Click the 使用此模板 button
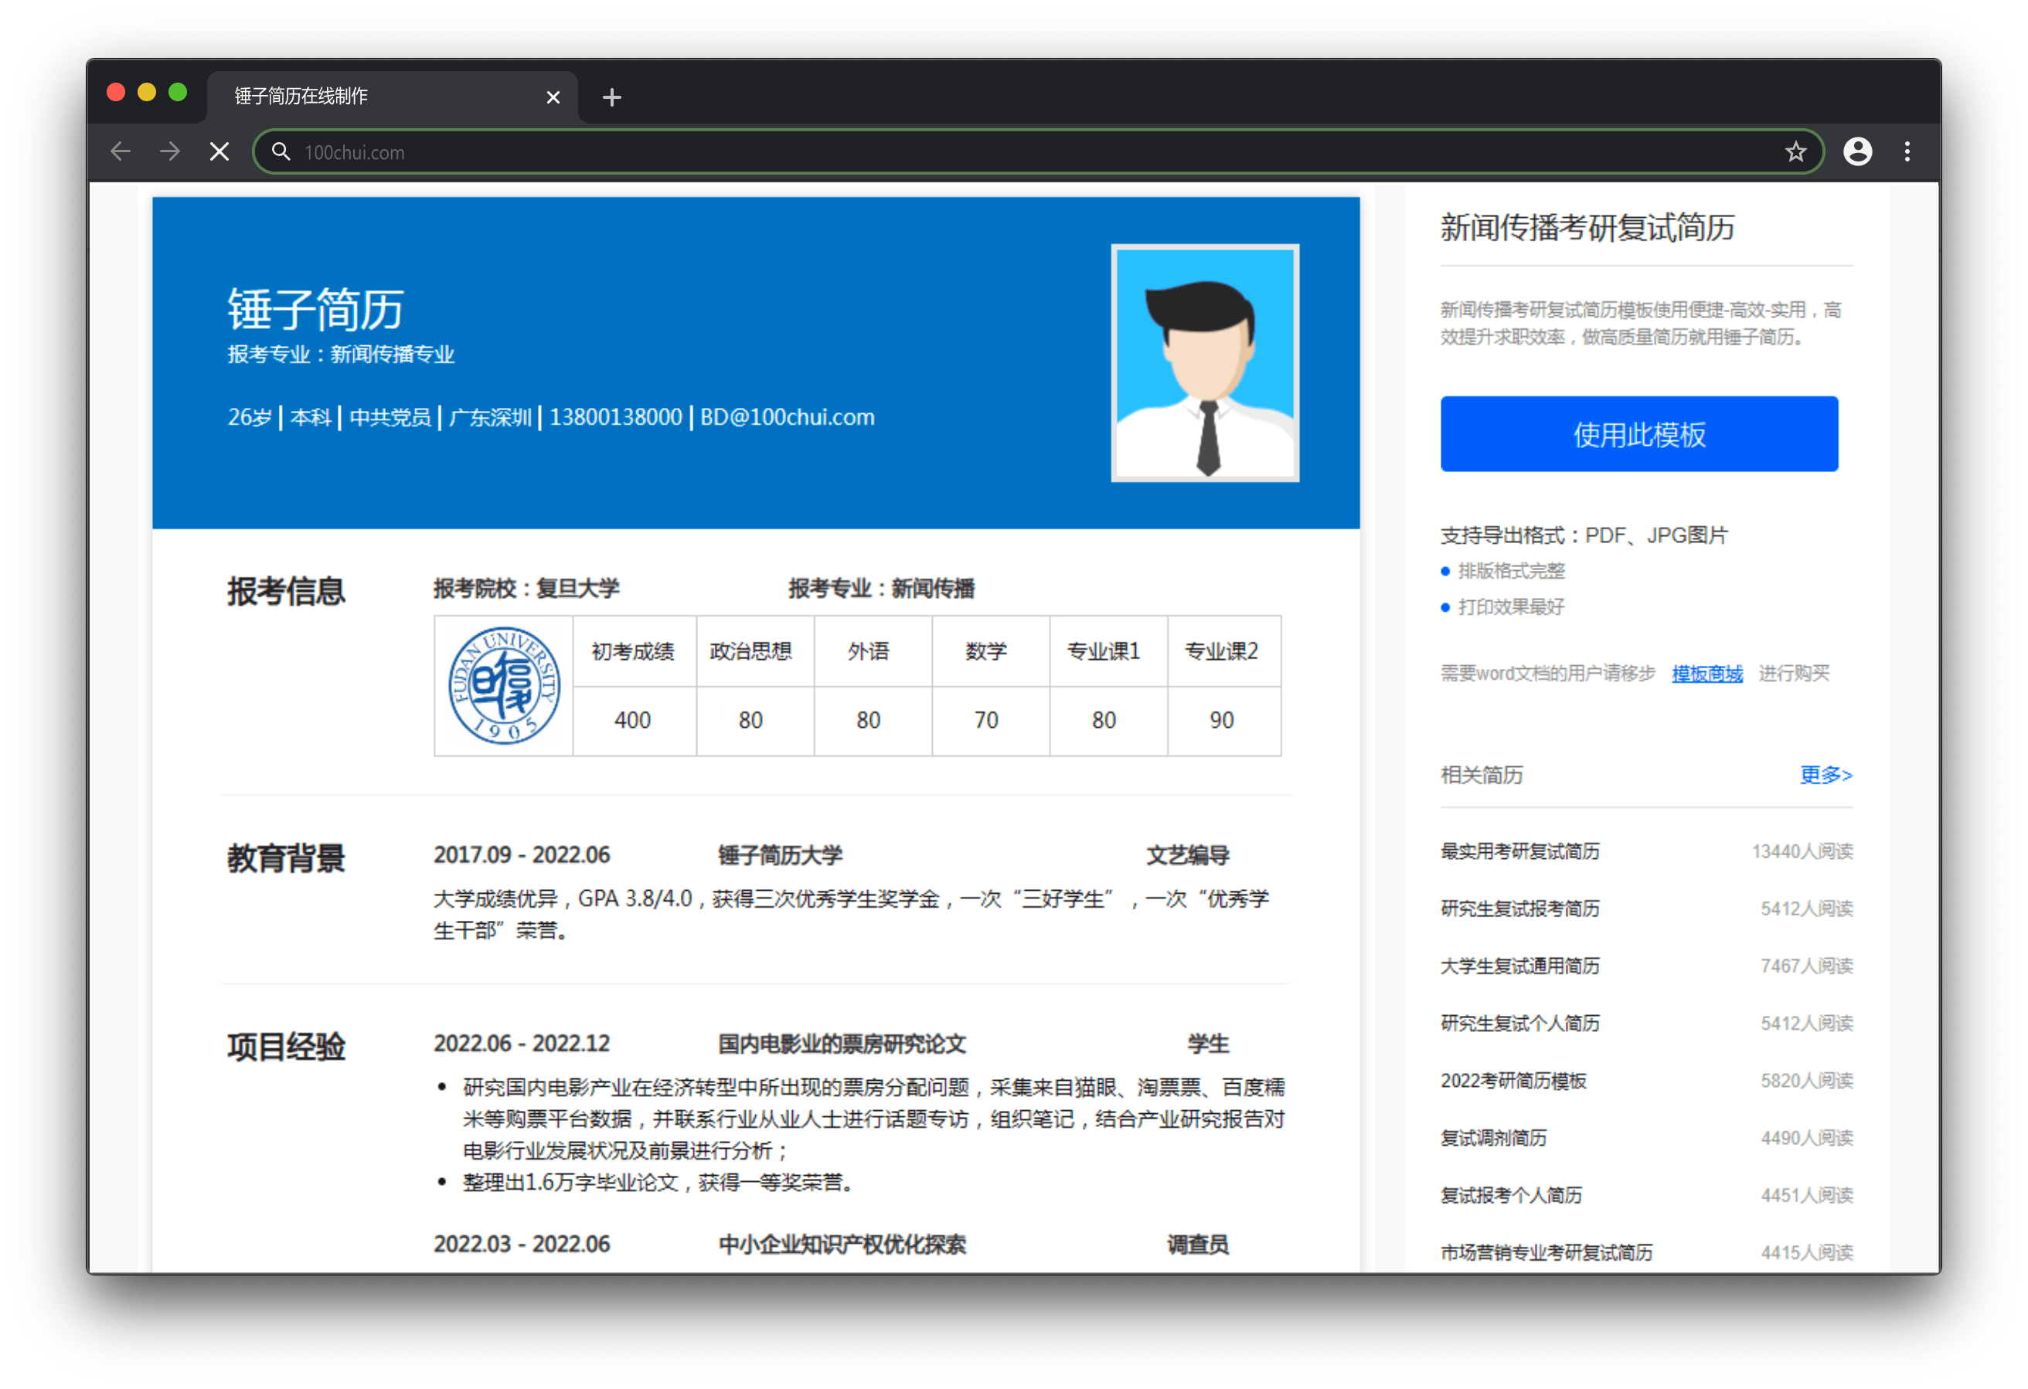Screen dimensions: 2028x1389 pos(1638,433)
